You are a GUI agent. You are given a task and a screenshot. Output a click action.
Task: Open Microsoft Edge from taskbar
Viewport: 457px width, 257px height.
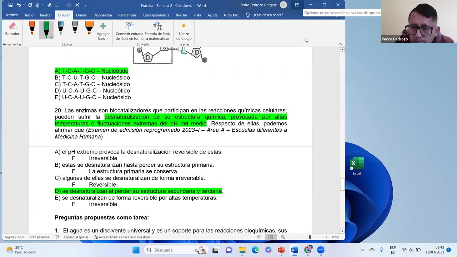(x=255, y=250)
